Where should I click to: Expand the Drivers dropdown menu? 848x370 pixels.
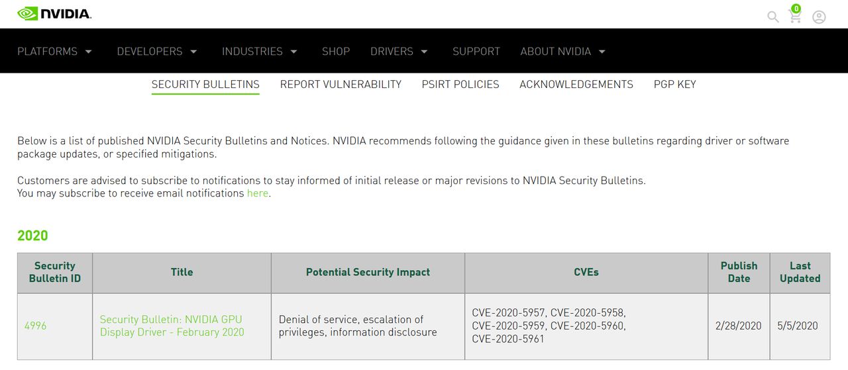pos(399,51)
